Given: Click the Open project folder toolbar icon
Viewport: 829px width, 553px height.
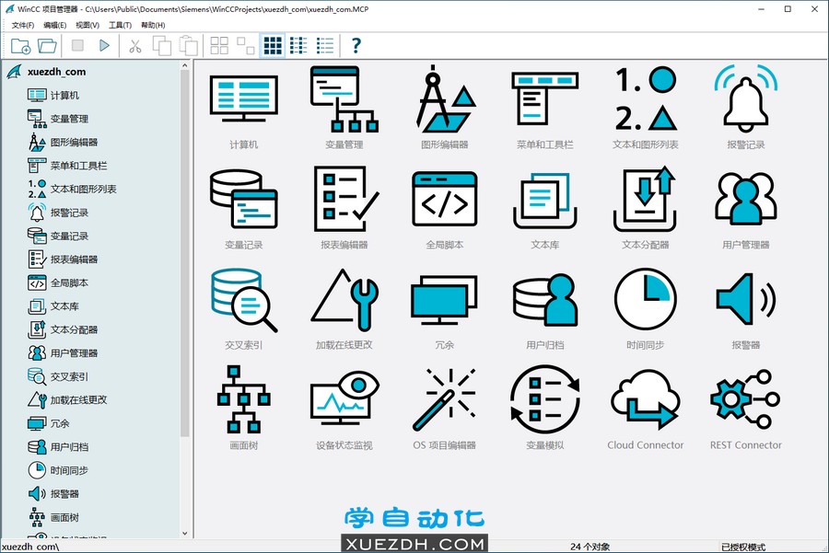Looking at the screenshot, I should point(47,46).
